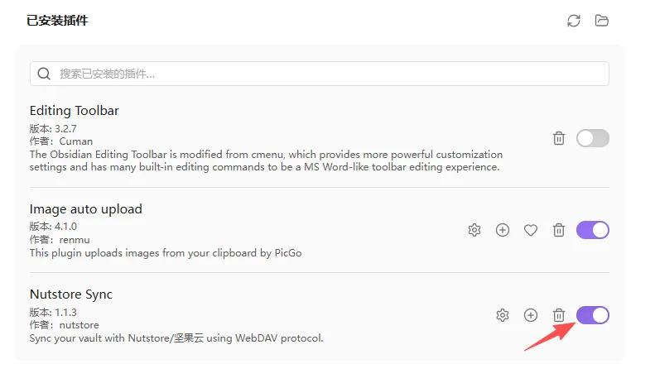Open Nutstore Sync settings gear
Viewport: 655px width, 383px height.
point(502,315)
